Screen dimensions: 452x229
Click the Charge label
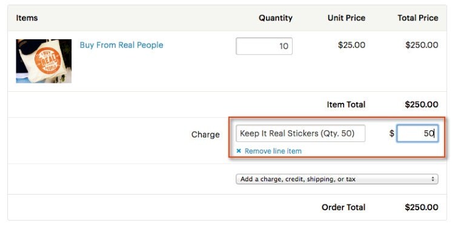click(x=205, y=135)
